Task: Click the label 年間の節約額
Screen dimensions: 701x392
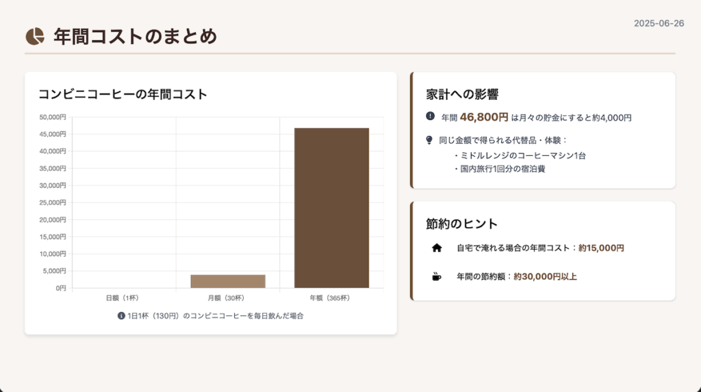Action: (x=481, y=276)
